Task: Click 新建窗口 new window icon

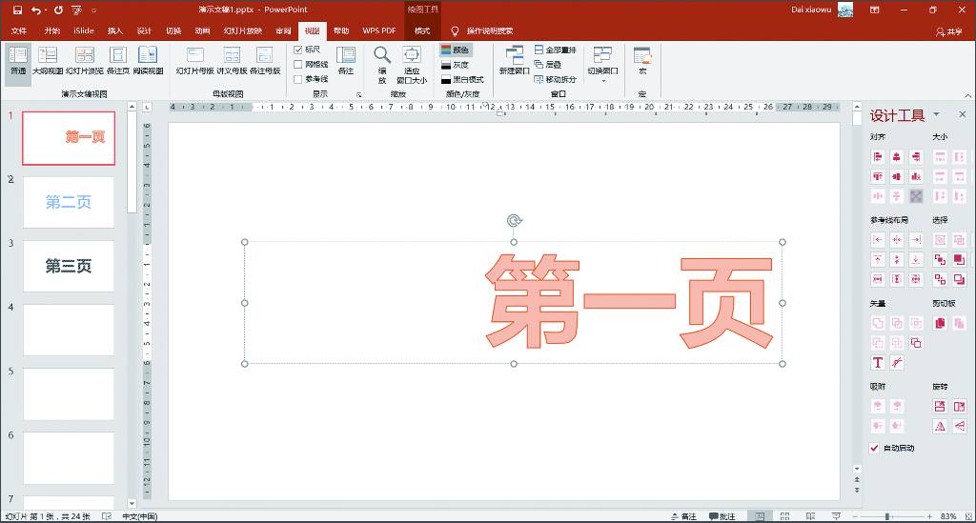Action: [514, 57]
